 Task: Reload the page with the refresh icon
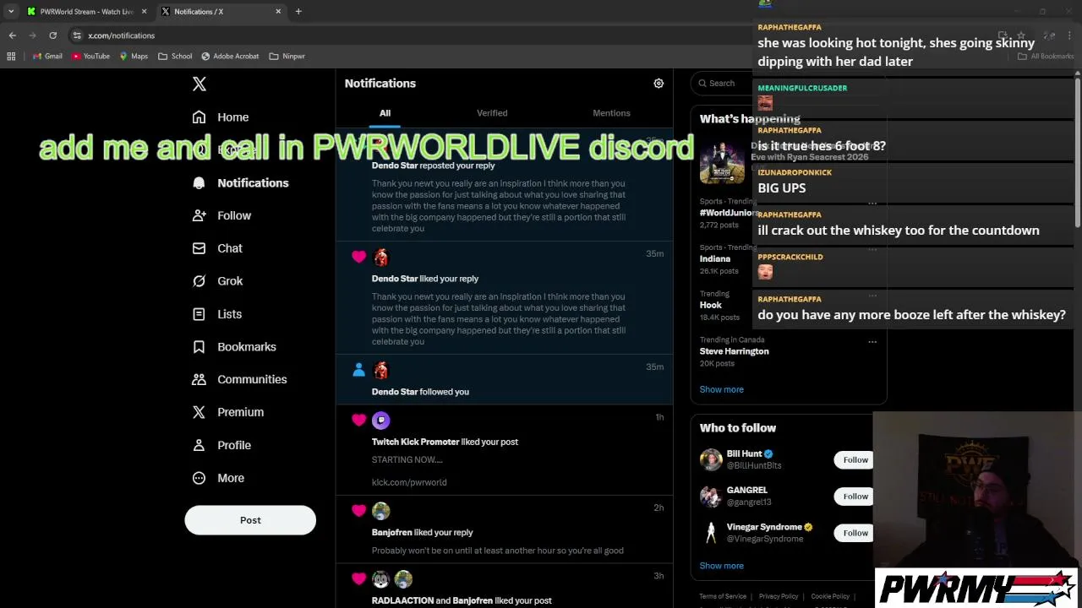(52, 35)
